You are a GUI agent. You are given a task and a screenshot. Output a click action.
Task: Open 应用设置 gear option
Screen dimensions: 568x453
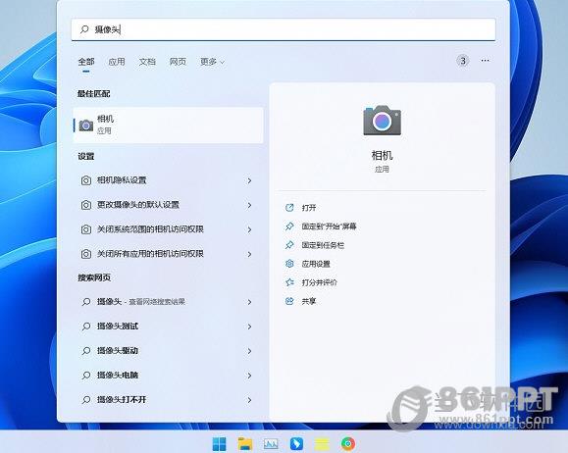(x=316, y=264)
